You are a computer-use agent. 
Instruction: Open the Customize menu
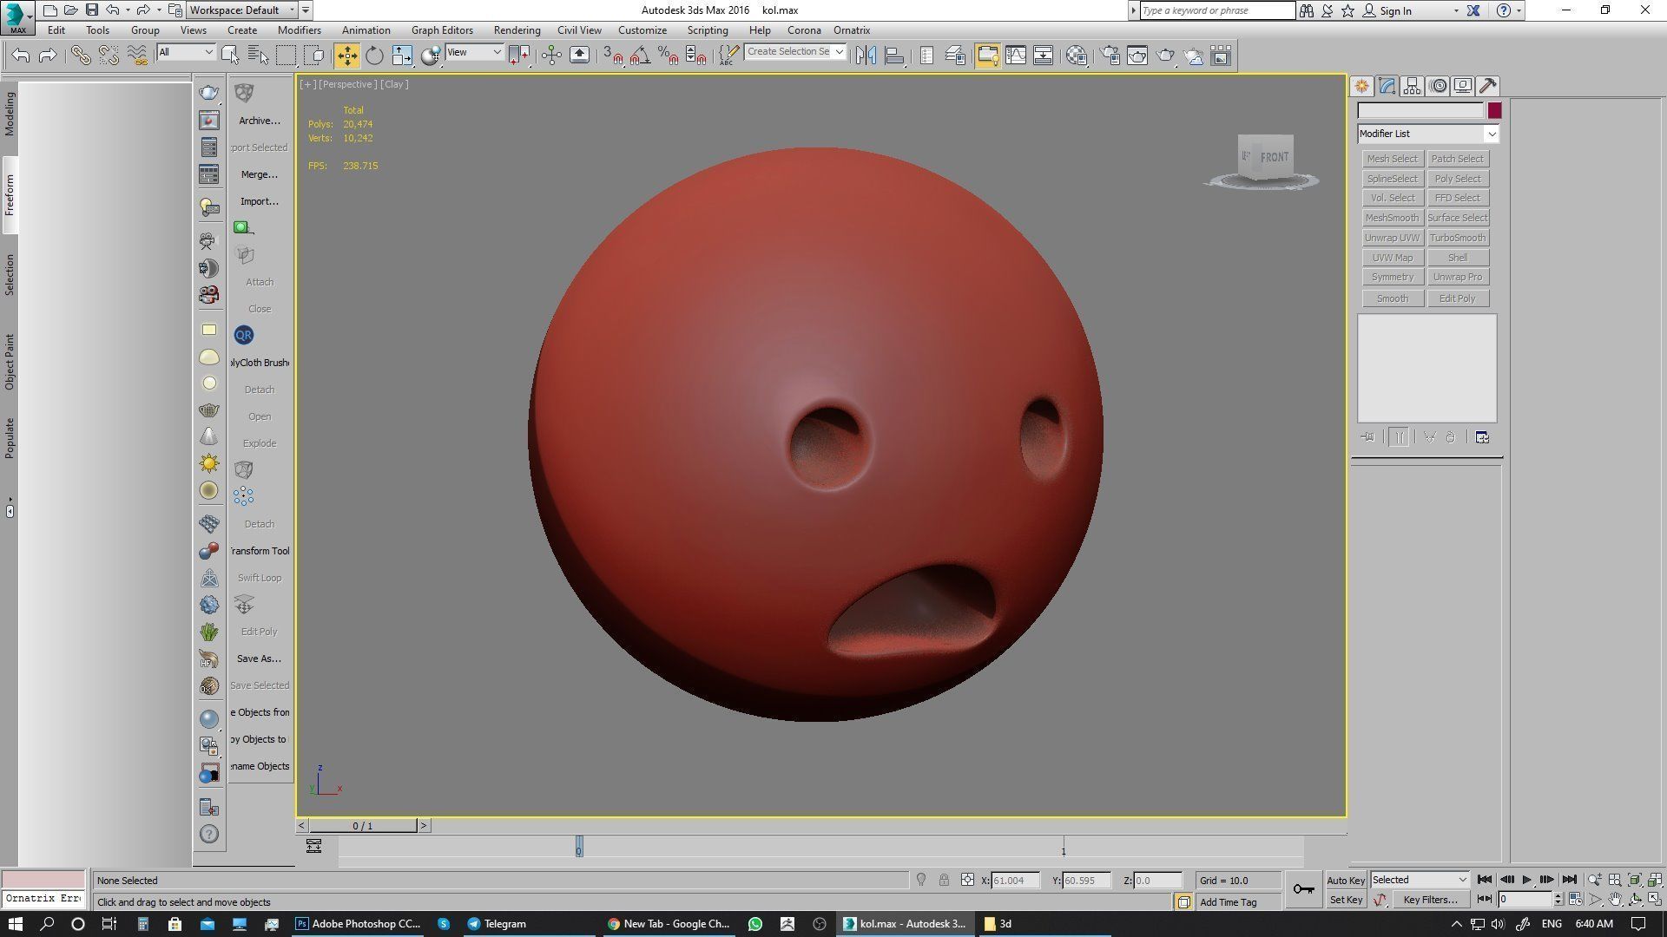pos(642,30)
